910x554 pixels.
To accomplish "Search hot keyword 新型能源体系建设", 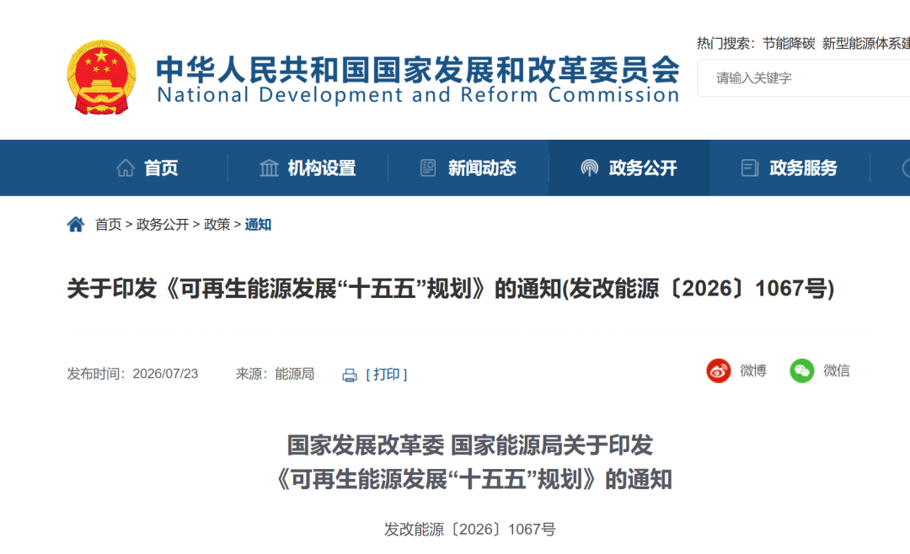I will pos(866,44).
